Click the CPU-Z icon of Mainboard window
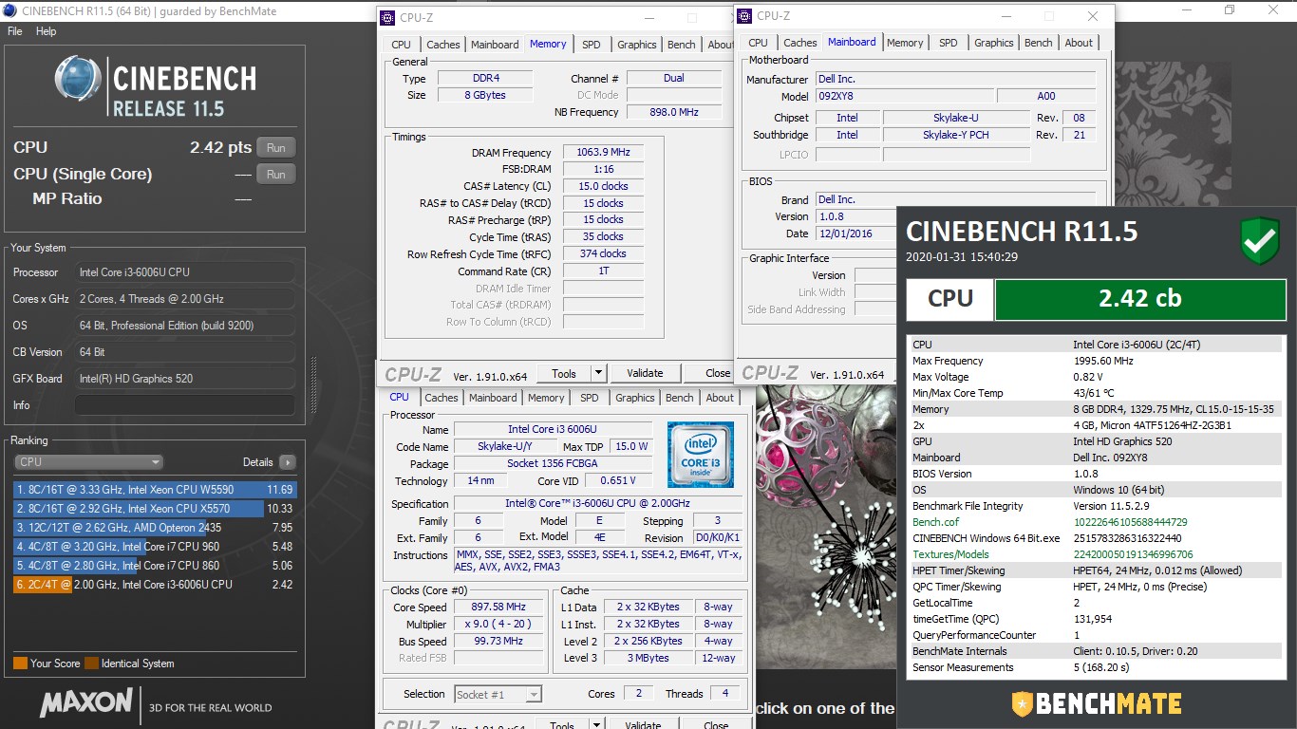 745,16
